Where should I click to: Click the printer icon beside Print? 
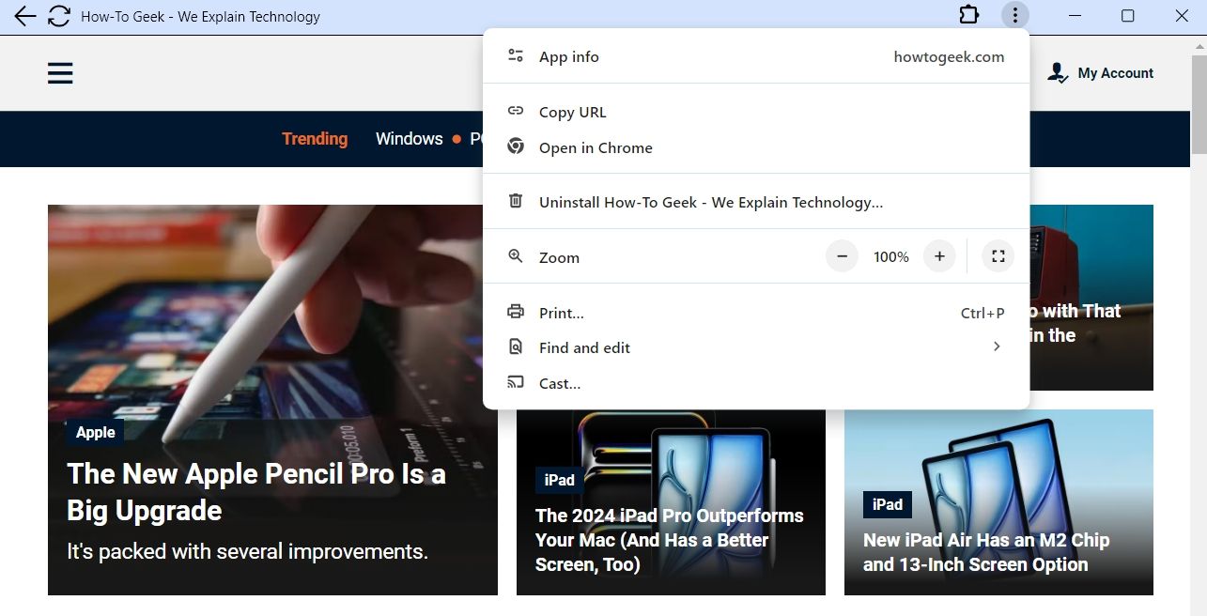click(x=516, y=312)
